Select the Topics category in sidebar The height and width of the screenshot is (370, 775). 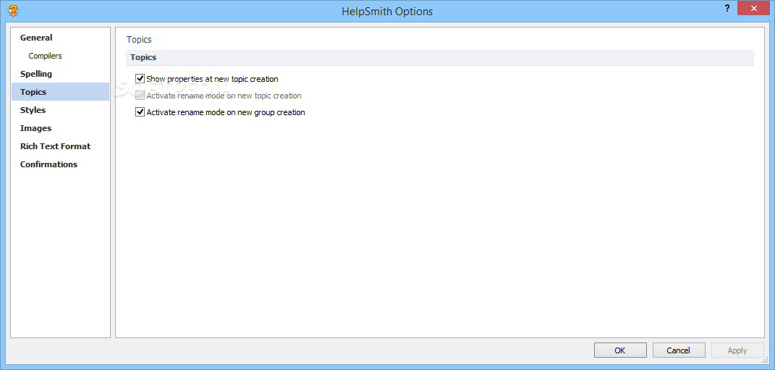pyautogui.click(x=60, y=92)
